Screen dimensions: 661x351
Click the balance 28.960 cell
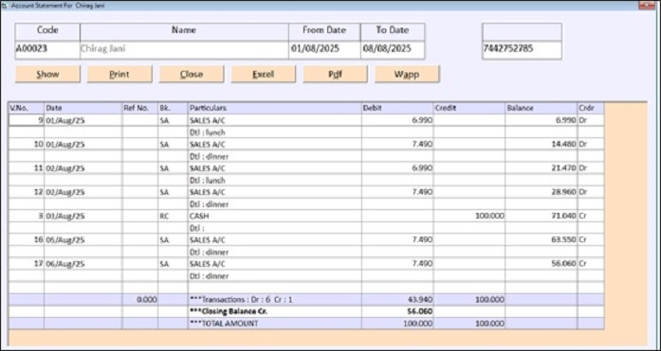(542, 192)
